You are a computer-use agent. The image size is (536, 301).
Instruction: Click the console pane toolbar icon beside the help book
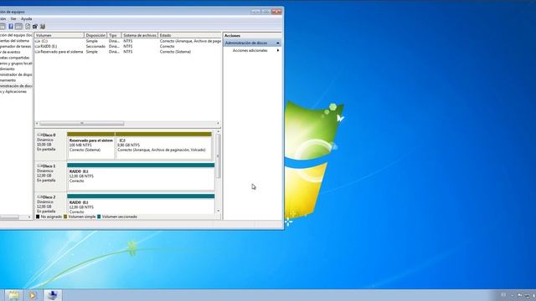(18, 26)
